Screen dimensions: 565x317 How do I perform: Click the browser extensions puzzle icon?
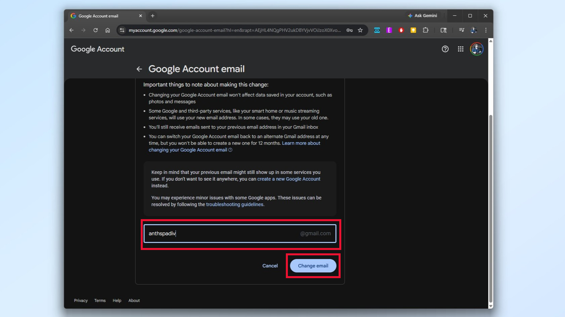coord(426,30)
